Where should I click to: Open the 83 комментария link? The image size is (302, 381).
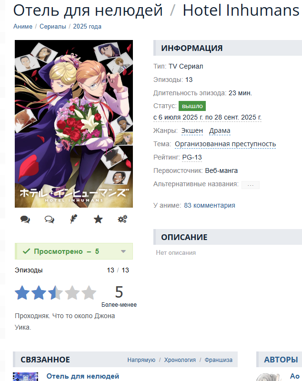[x=210, y=205]
